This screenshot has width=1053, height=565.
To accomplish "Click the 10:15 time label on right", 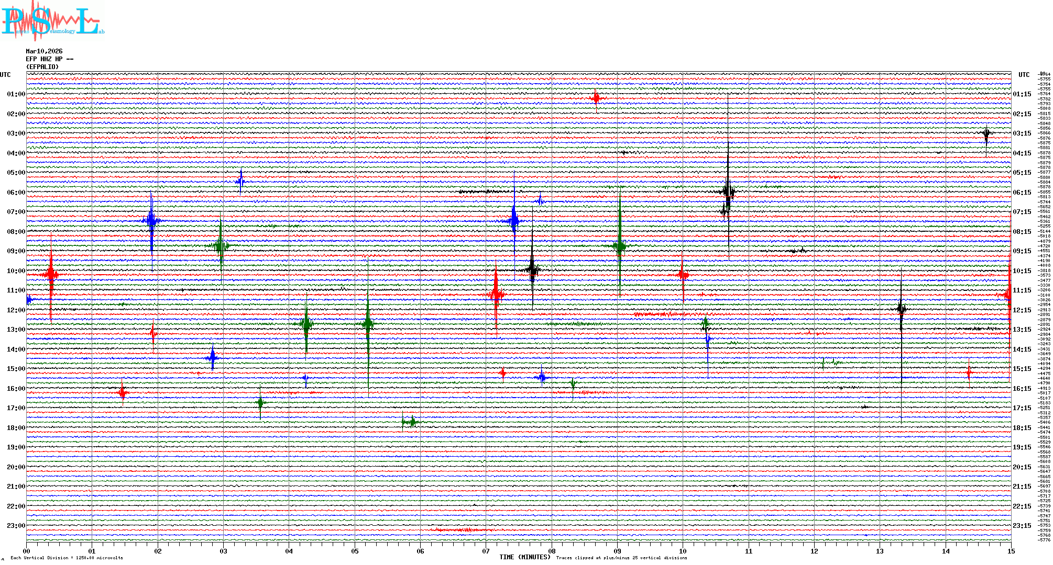I will (x=1022, y=271).
